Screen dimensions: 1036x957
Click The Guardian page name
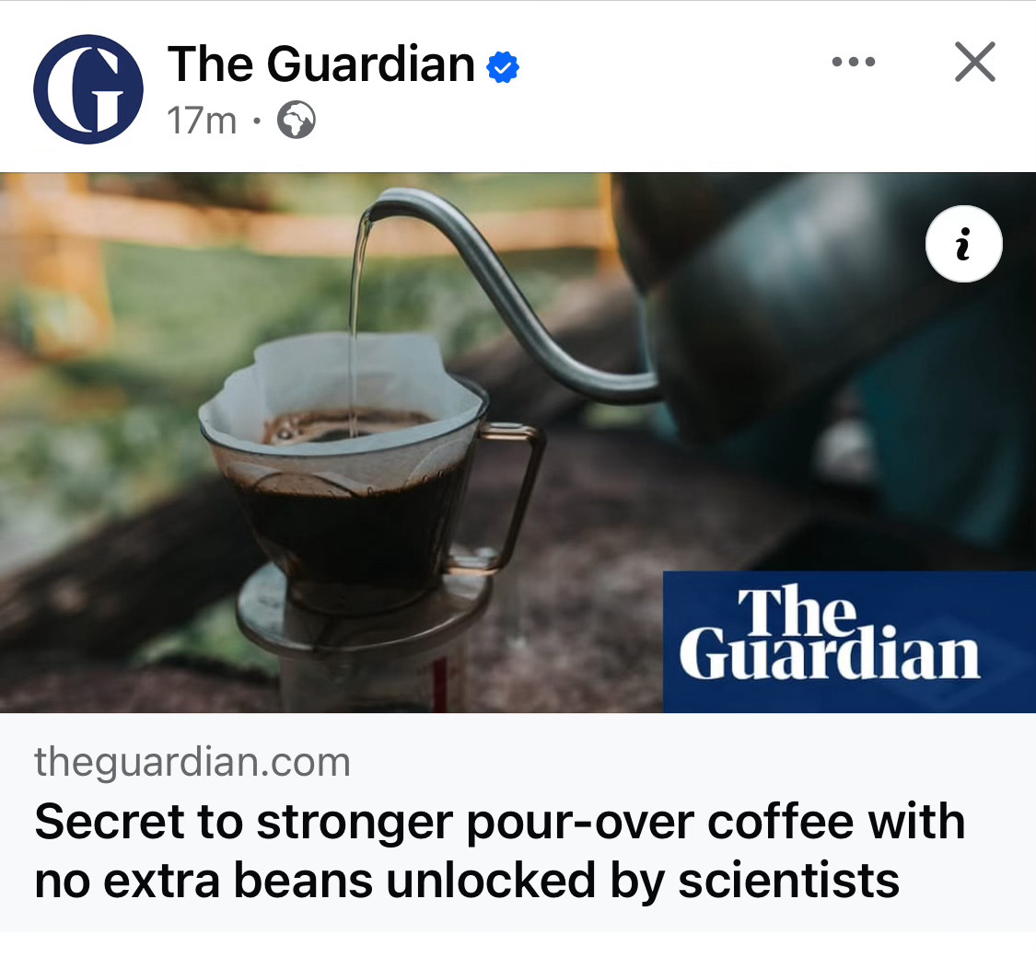tap(321, 64)
